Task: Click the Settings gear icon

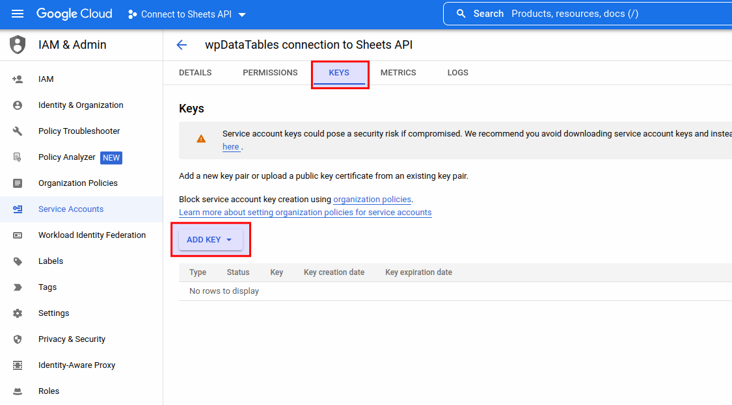Action: pos(18,313)
